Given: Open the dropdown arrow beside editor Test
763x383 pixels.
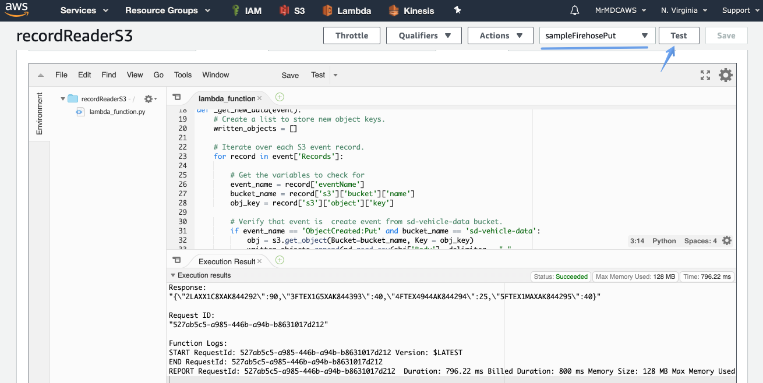Looking at the screenshot, I should click(x=335, y=75).
